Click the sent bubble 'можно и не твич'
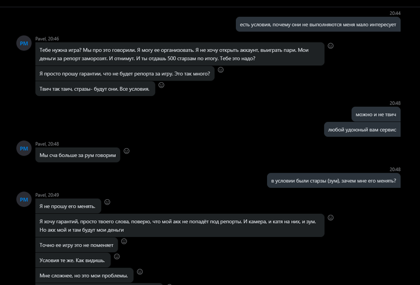Screen dimensions: 420x285 pos(376,115)
